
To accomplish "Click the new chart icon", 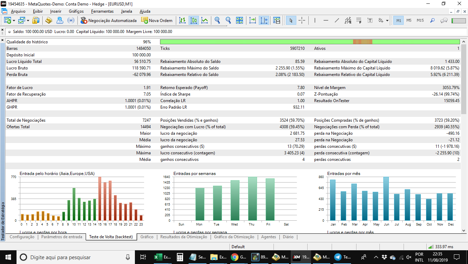I will click(8, 20).
